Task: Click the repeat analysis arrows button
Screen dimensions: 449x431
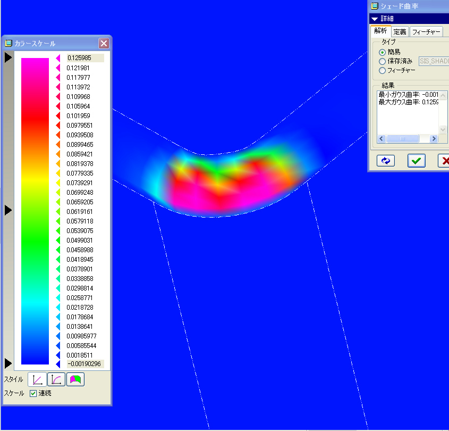Action: [x=386, y=161]
